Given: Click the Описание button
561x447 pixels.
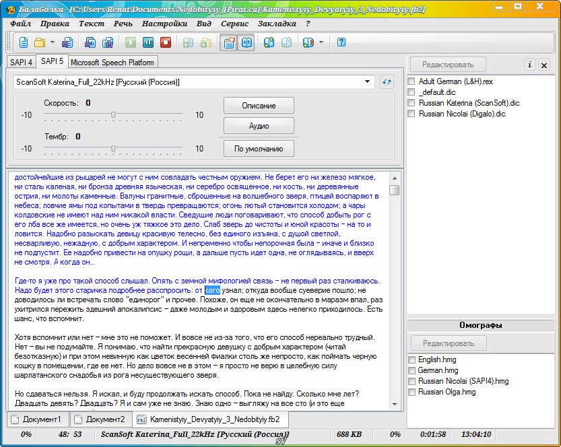Looking at the screenshot, I should coord(259,106).
